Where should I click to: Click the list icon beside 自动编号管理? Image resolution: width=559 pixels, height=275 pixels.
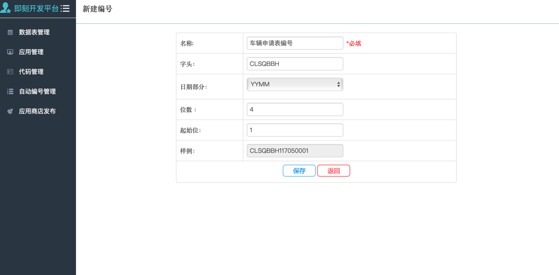[x=10, y=92]
